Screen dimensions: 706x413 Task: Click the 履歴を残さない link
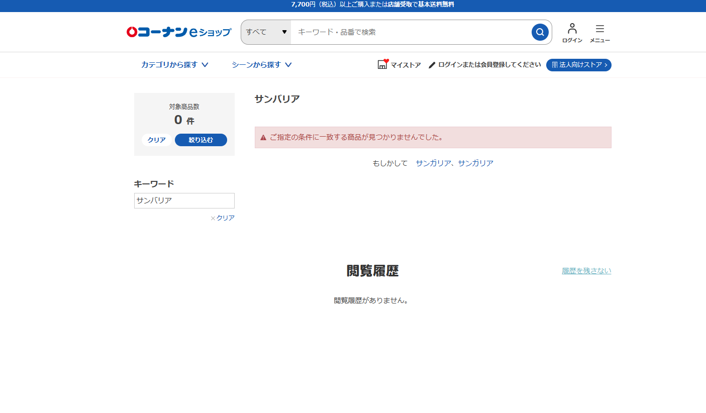coord(586,271)
